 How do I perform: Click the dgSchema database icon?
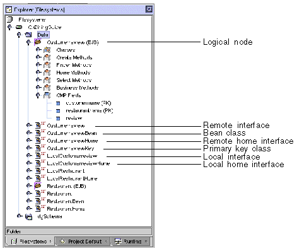click(x=28, y=216)
